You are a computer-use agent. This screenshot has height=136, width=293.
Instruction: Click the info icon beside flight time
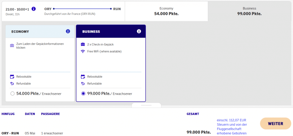pyautogui.click(x=33, y=9)
